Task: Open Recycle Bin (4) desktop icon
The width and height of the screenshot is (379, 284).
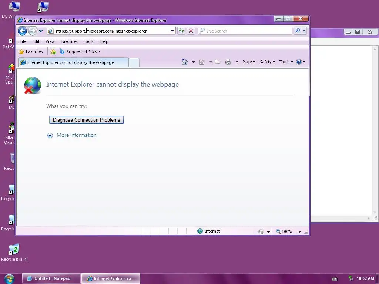Action: (14, 252)
